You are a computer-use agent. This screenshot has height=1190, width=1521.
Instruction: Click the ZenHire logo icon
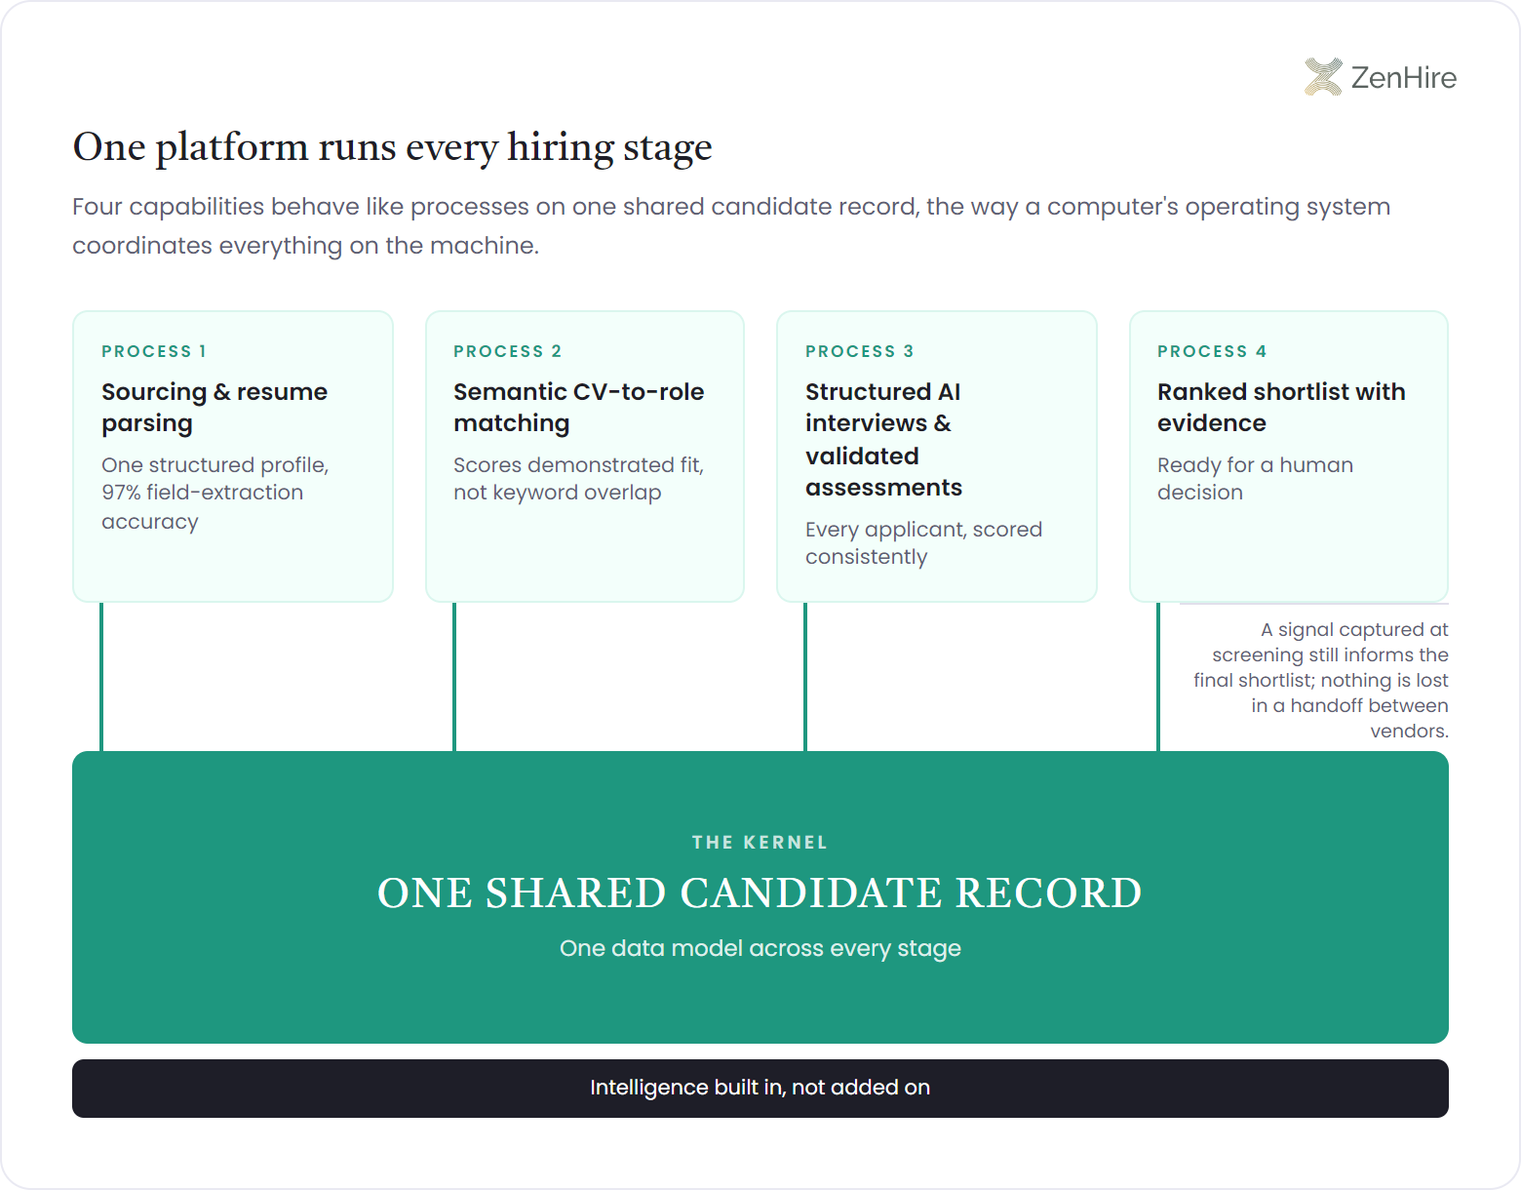pos(1323,77)
